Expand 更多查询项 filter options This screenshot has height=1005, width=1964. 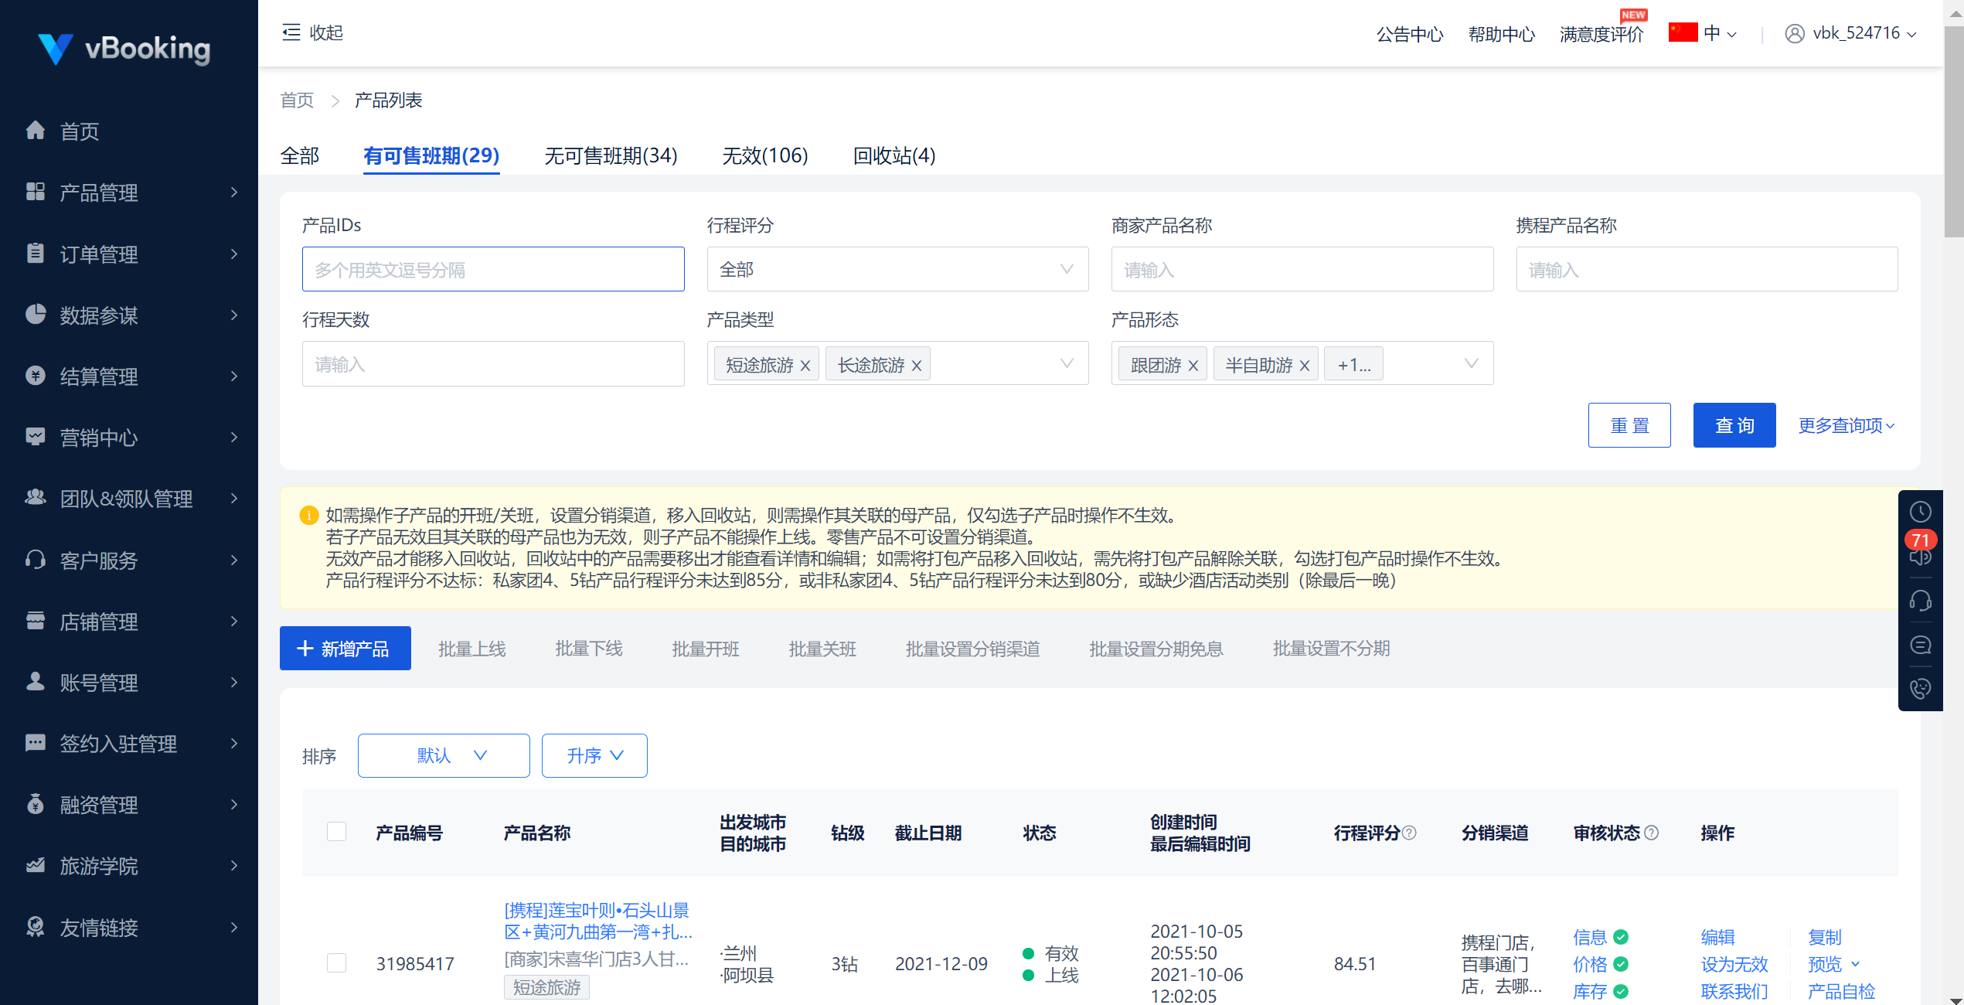(1846, 426)
